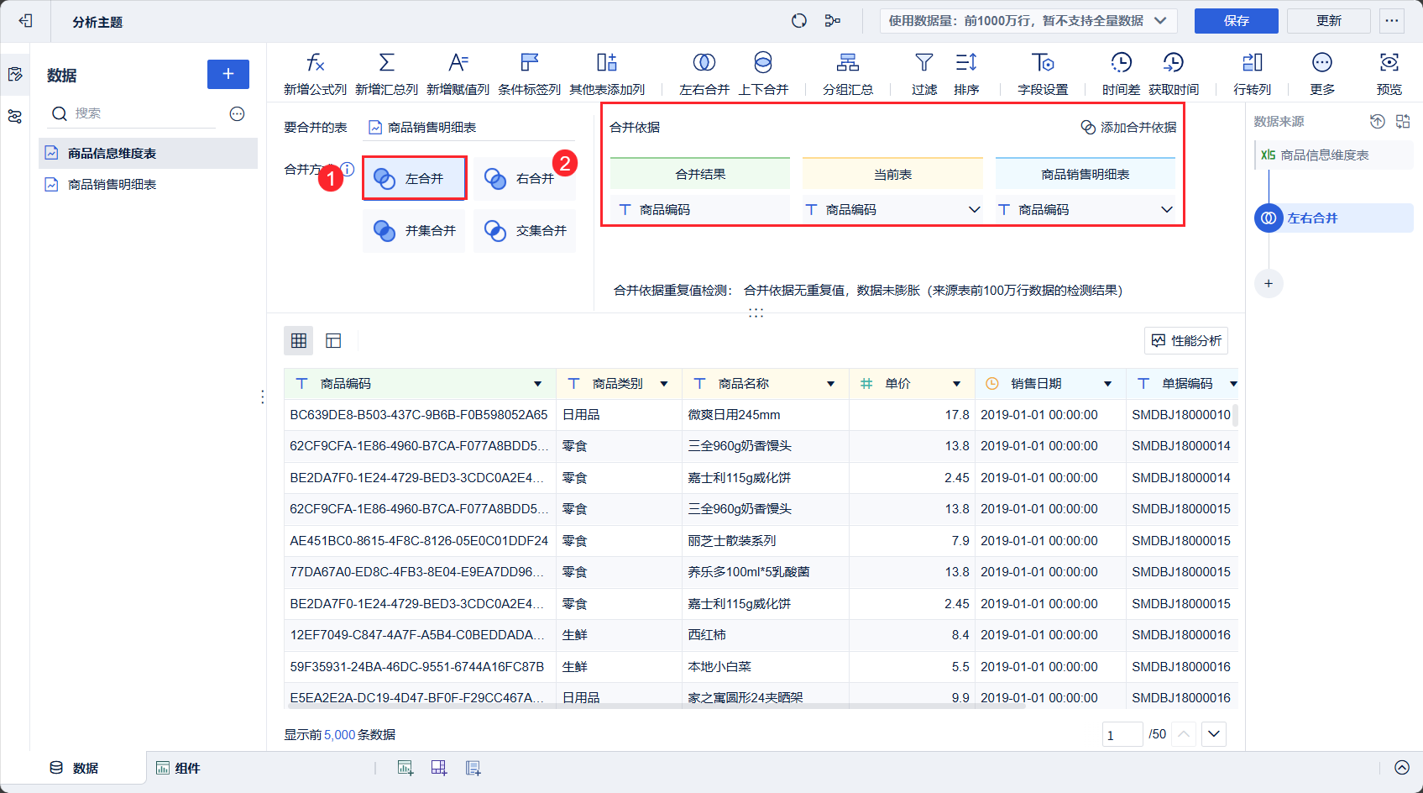This screenshot has width=1423, height=793.
Task: Open 销售日期 column header dropdown arrow
Action: [x=1108, y=384]
